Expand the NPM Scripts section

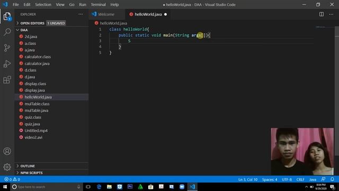coord(51,172)
